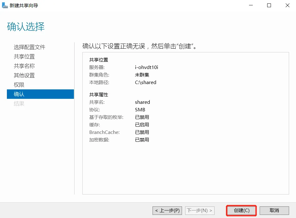Screen dimensions: 296x218
Task: Go to the 选择配置文件 step in the sidebar
Action: pos(29,47)
